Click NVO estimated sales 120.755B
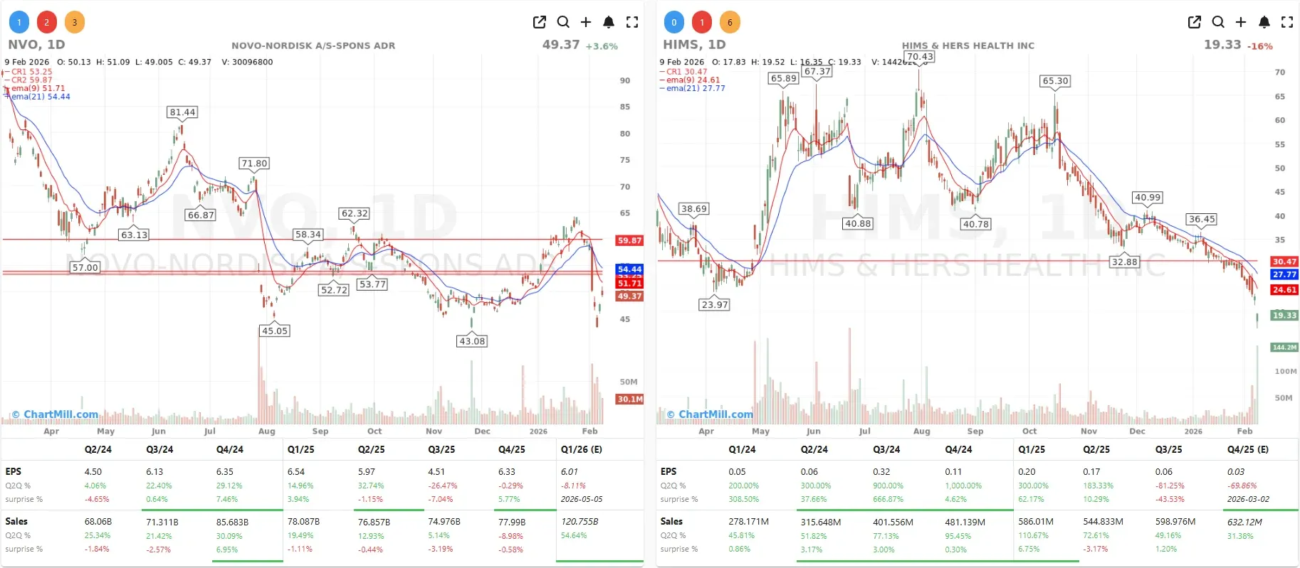The width and height of the screenshot is (1300, 568). coord(580,522)
